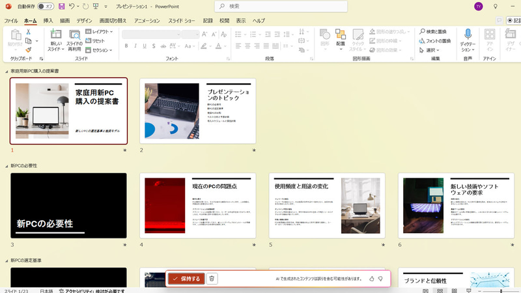Screen dimensions: 521x293
Task: Click the search (検索) box
Action: [x=281, y=7]
